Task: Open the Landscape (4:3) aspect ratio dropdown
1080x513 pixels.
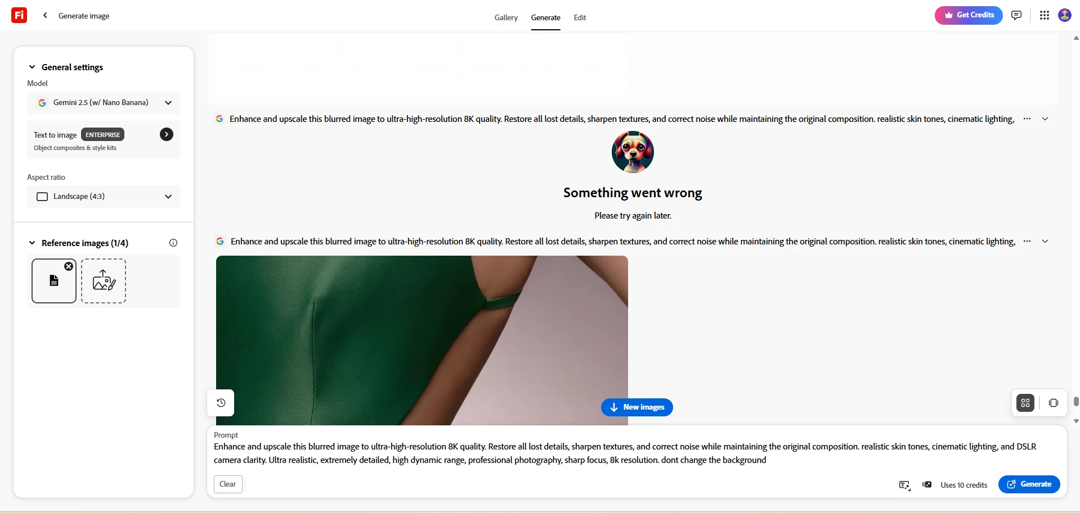Action: [x=104, y=197]
